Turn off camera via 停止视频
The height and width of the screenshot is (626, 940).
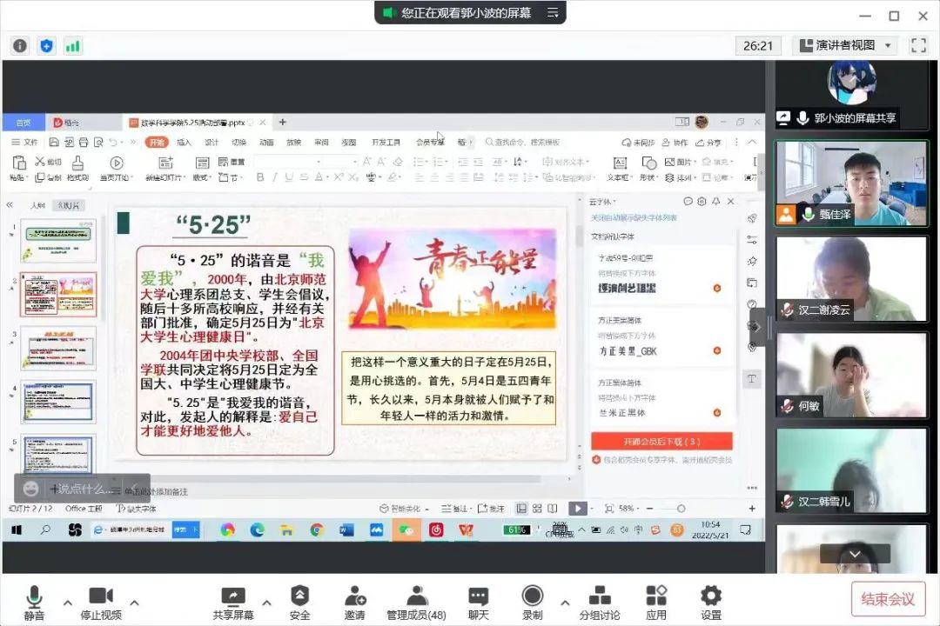[101, 597]
